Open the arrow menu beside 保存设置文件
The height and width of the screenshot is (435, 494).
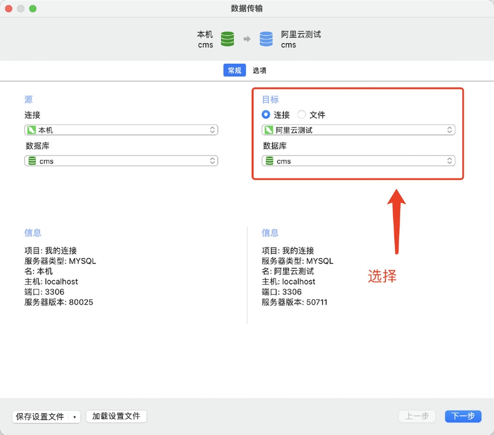(75, 417)
